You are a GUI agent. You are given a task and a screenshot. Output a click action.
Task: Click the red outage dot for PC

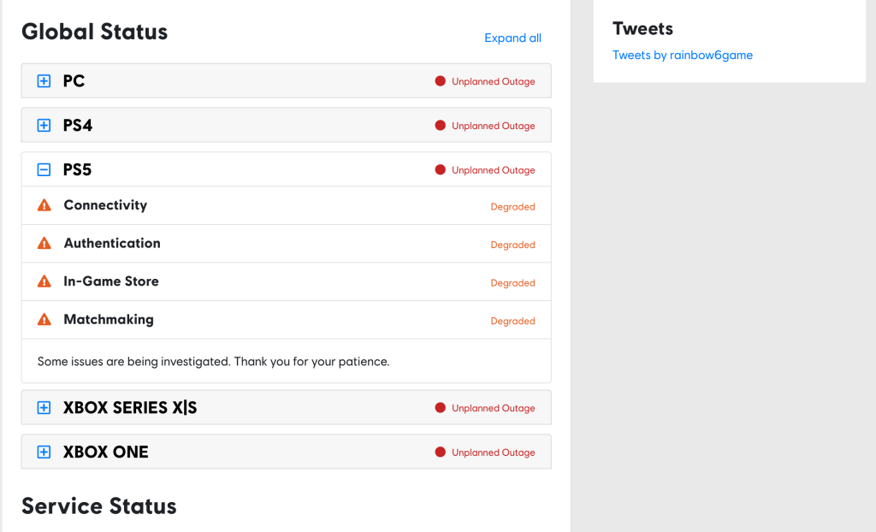click(441, 81)
